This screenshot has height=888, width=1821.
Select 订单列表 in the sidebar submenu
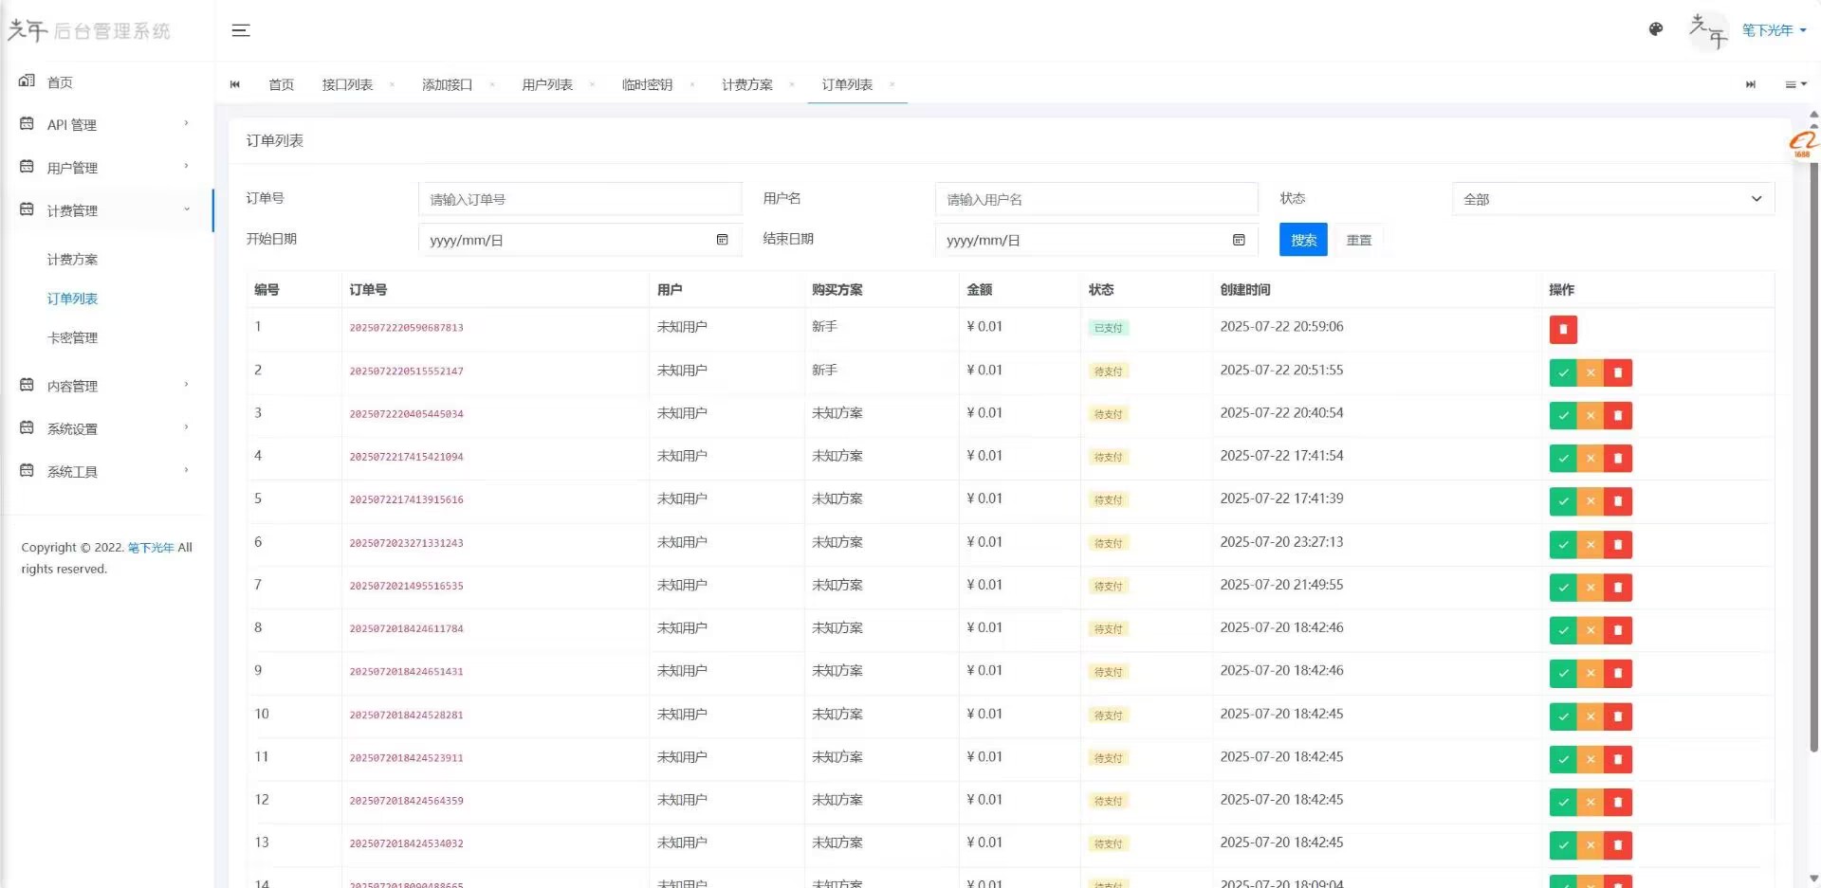pos(72,299)
